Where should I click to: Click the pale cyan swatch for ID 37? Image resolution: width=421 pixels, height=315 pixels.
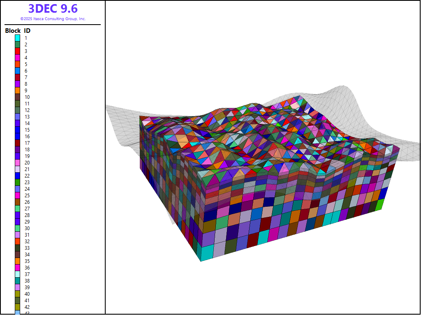(x=18, y=274)
